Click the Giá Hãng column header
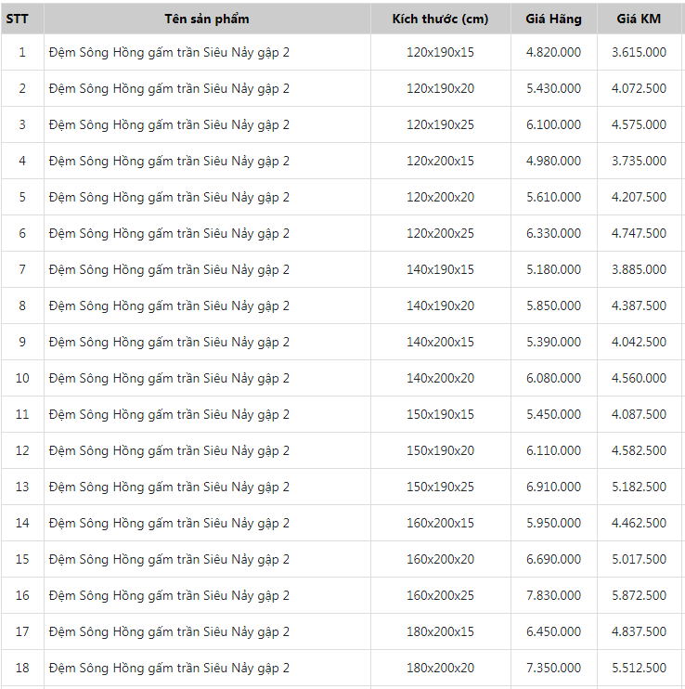Screen dimensions: 685x689 click(x=553, y=19)
